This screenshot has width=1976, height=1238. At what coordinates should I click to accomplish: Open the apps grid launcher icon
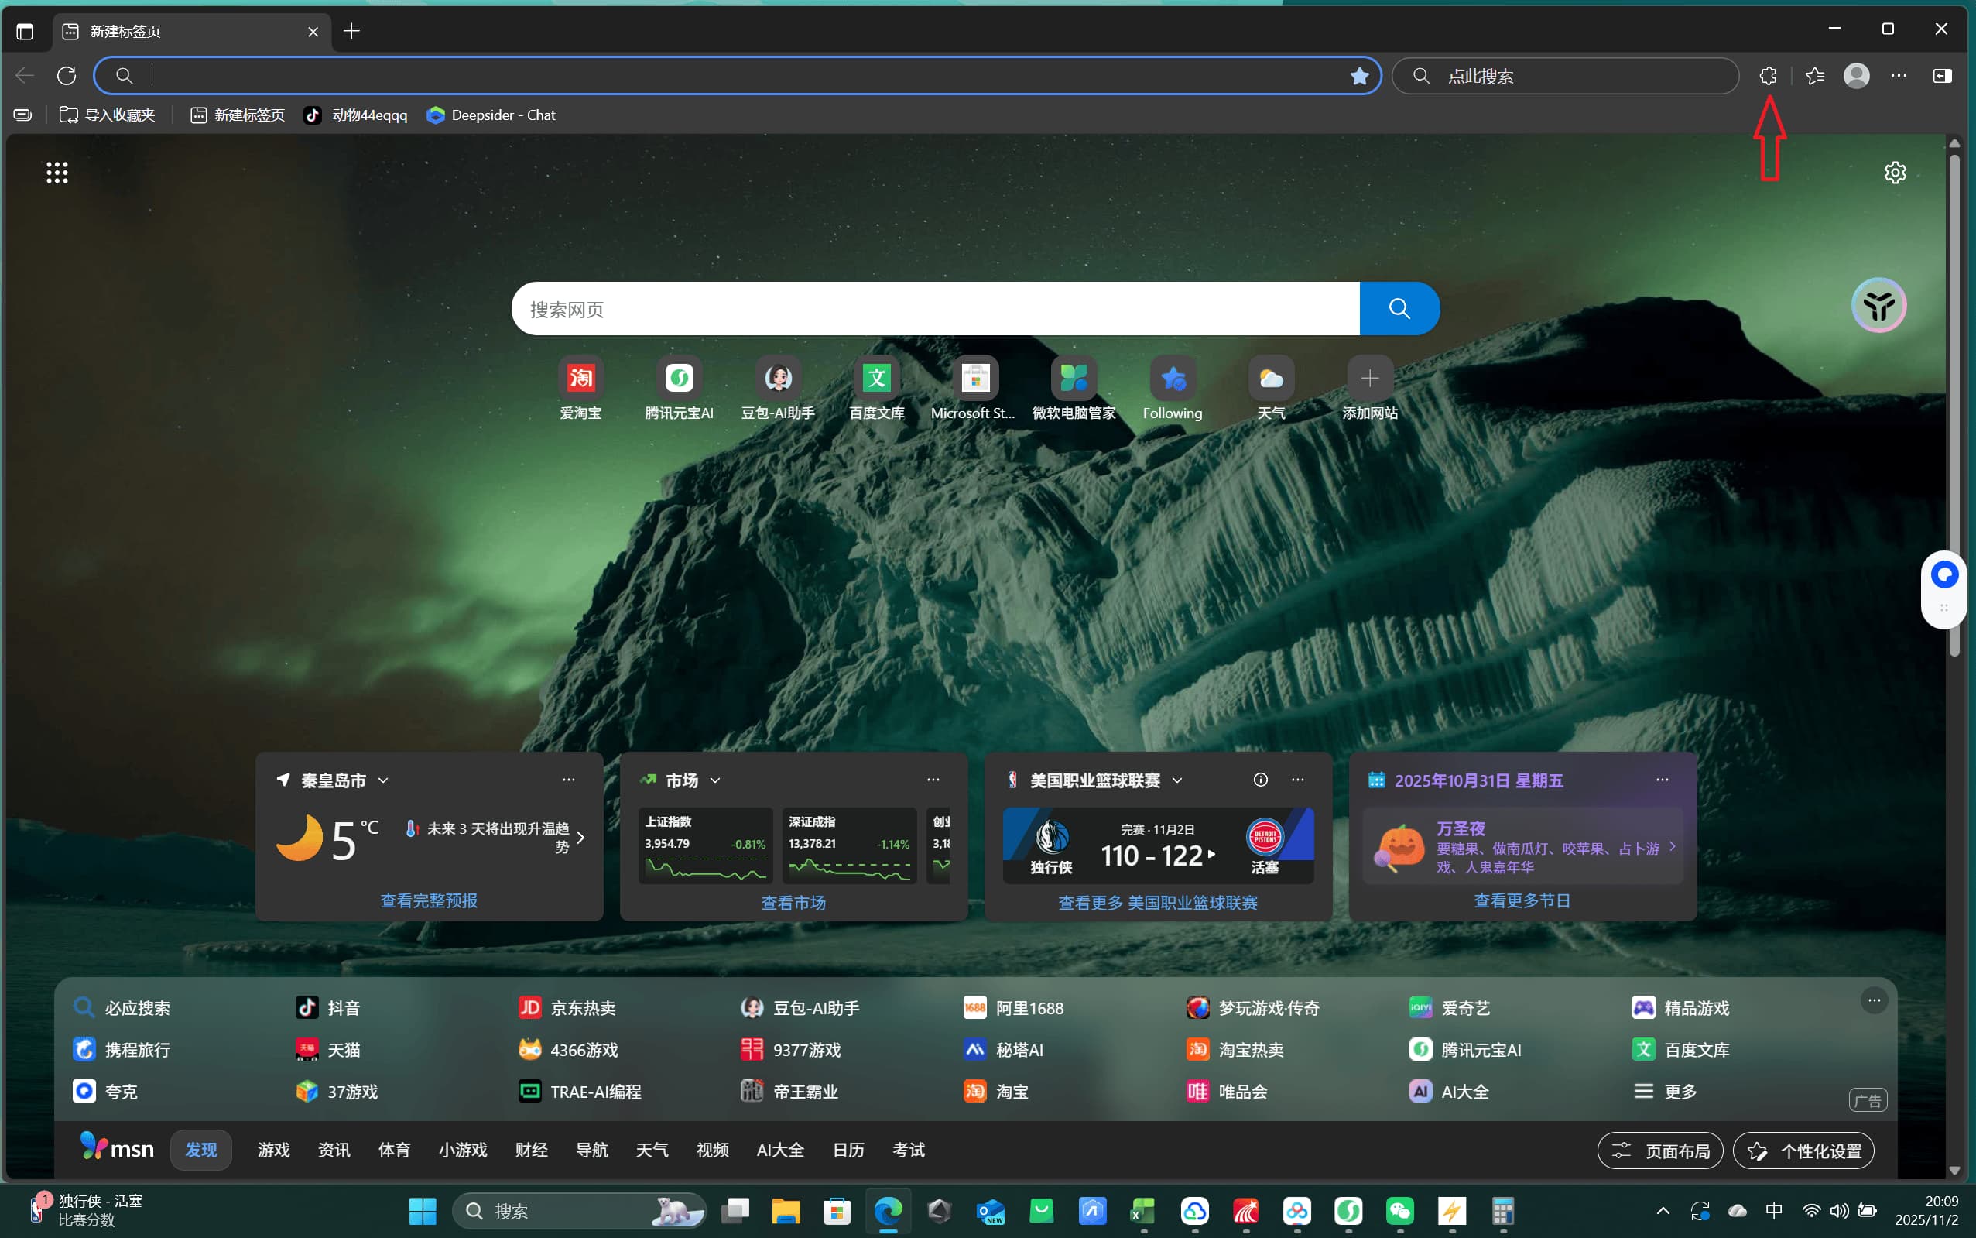pyautogui.click(x=57, y=173)
